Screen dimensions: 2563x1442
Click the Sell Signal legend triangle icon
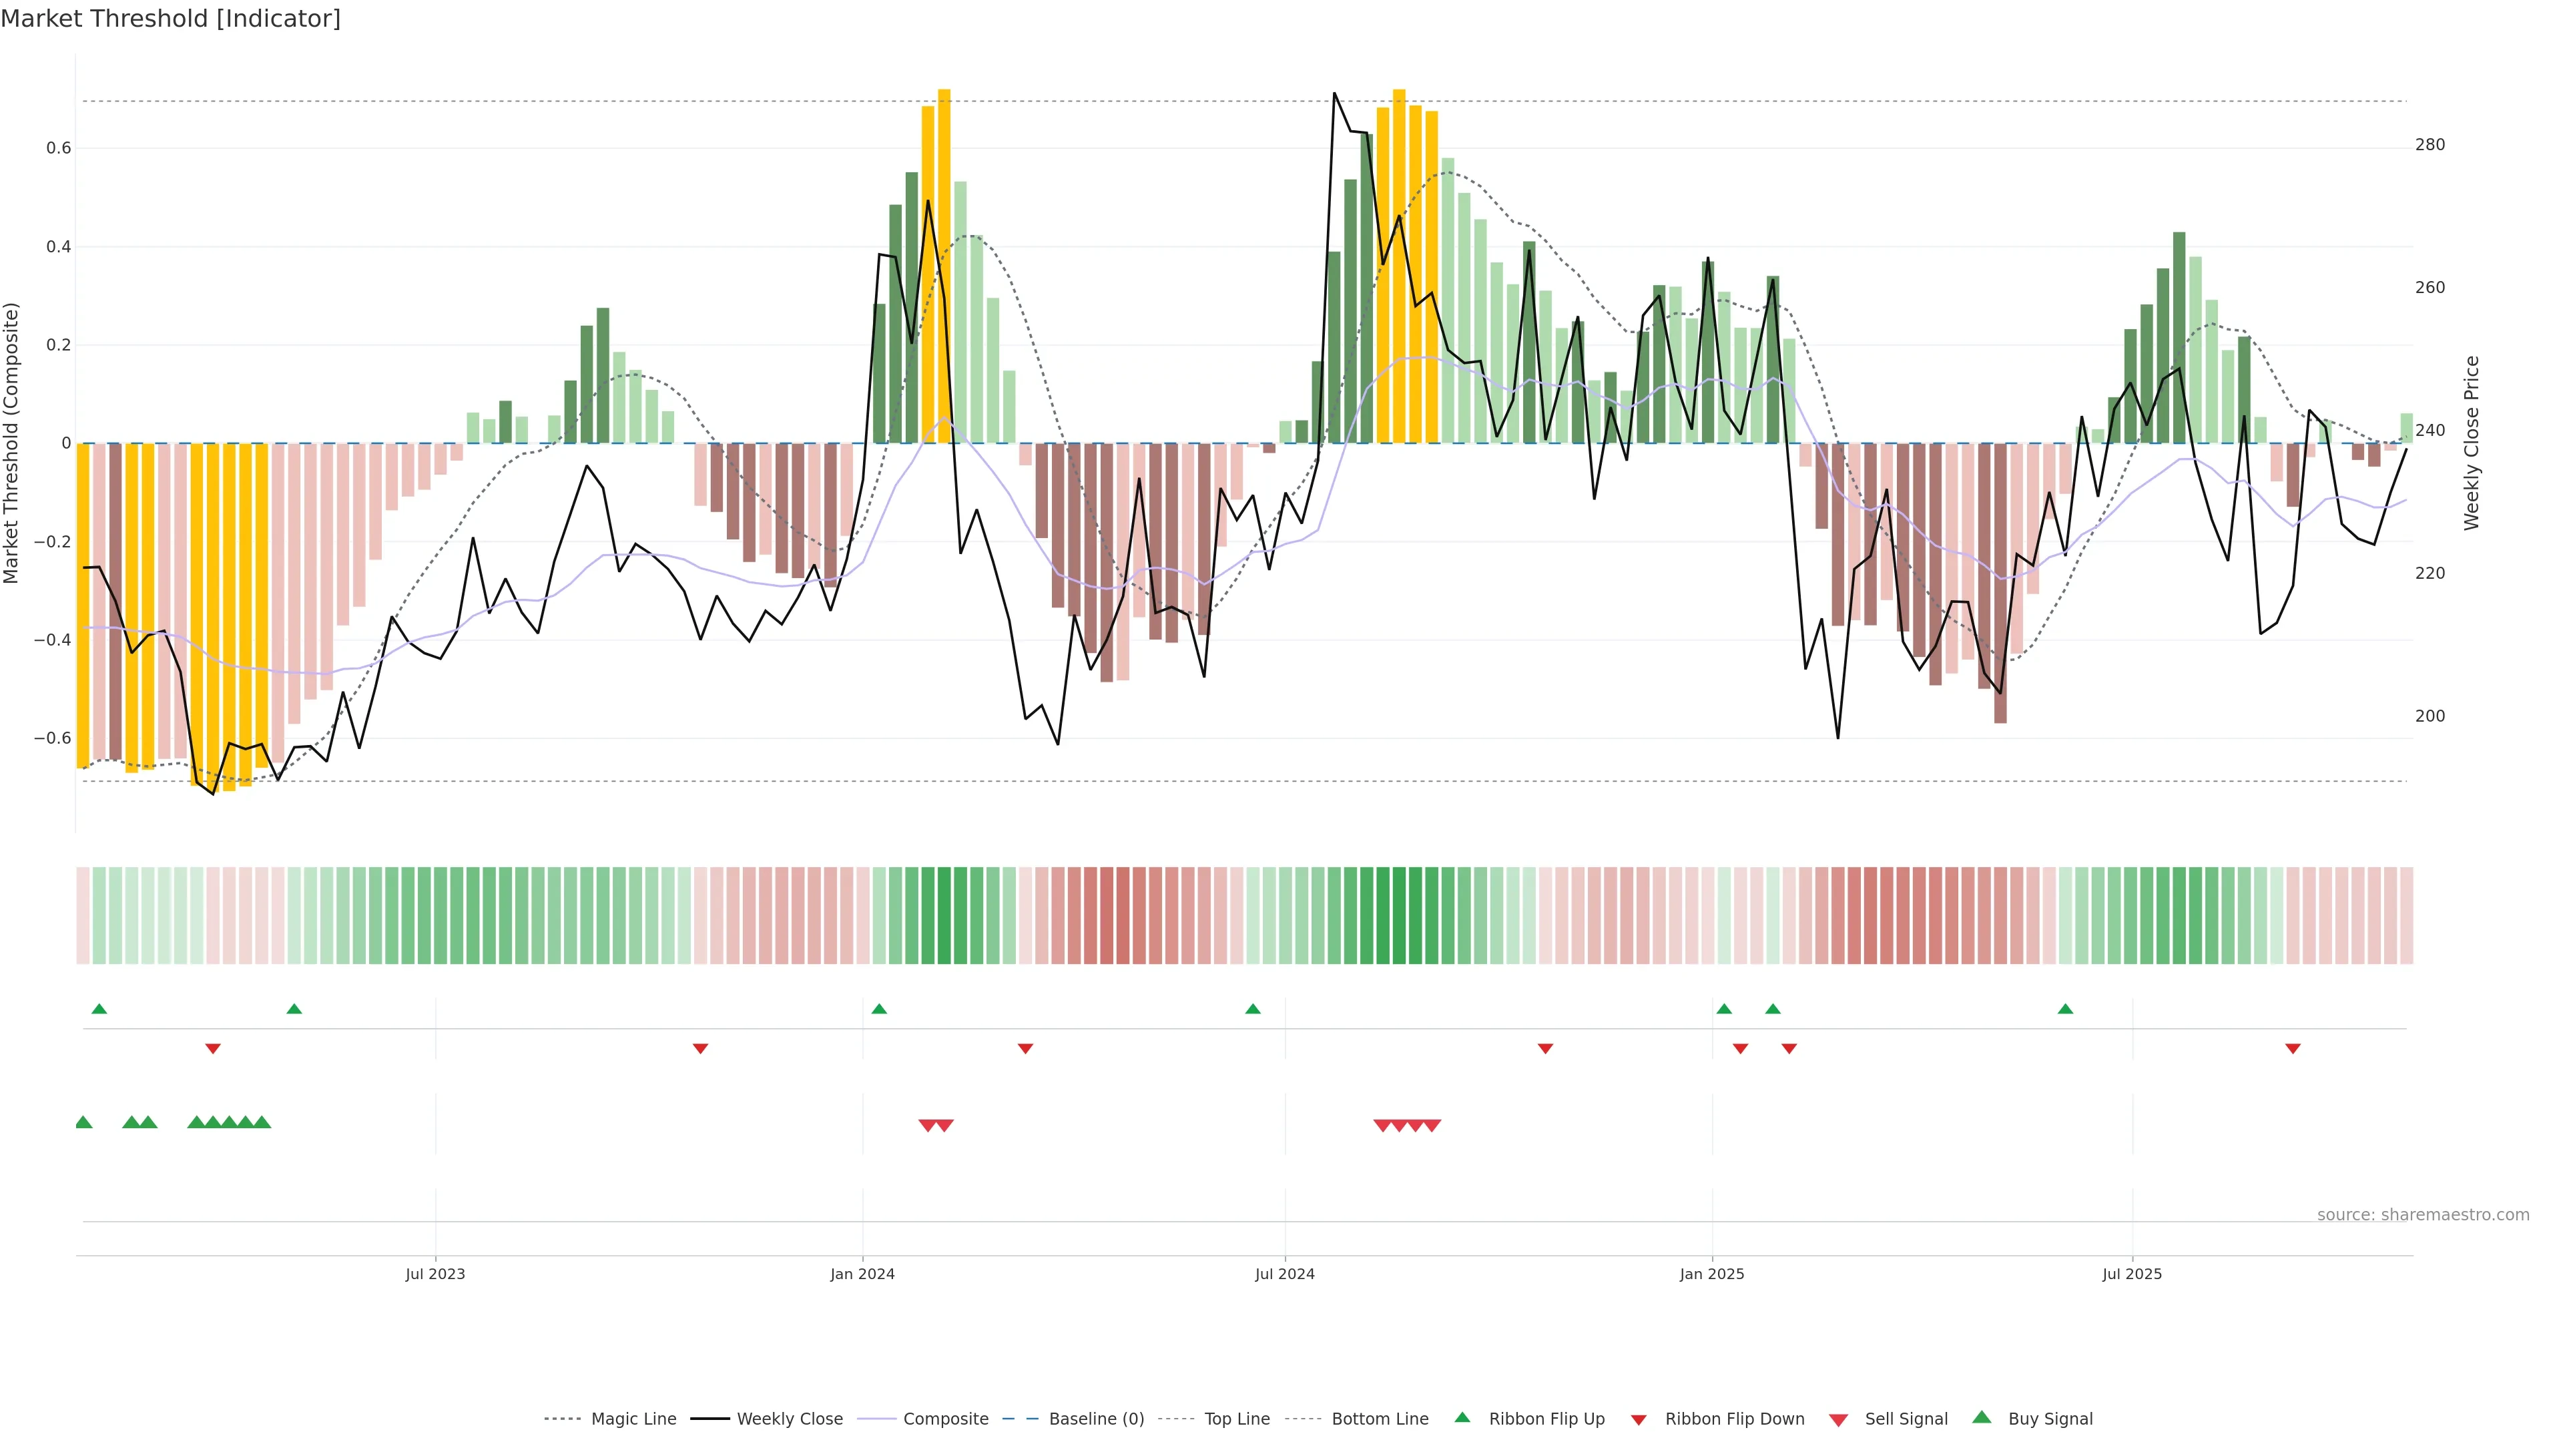click(x=1837, y=1419)
